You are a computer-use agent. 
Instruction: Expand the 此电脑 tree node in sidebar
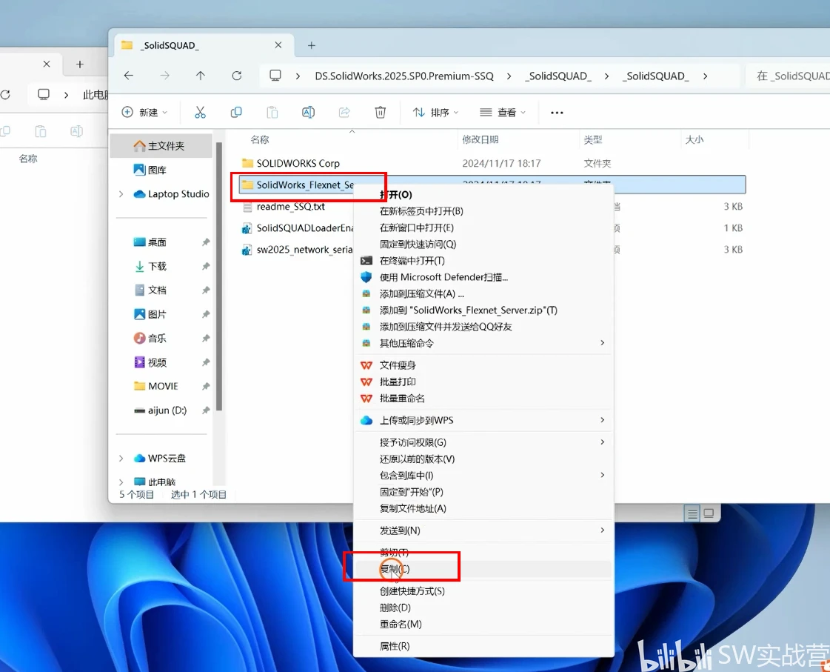point(121,482)
